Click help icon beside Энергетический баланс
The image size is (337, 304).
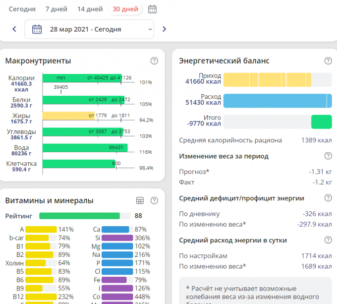(328, 61)
